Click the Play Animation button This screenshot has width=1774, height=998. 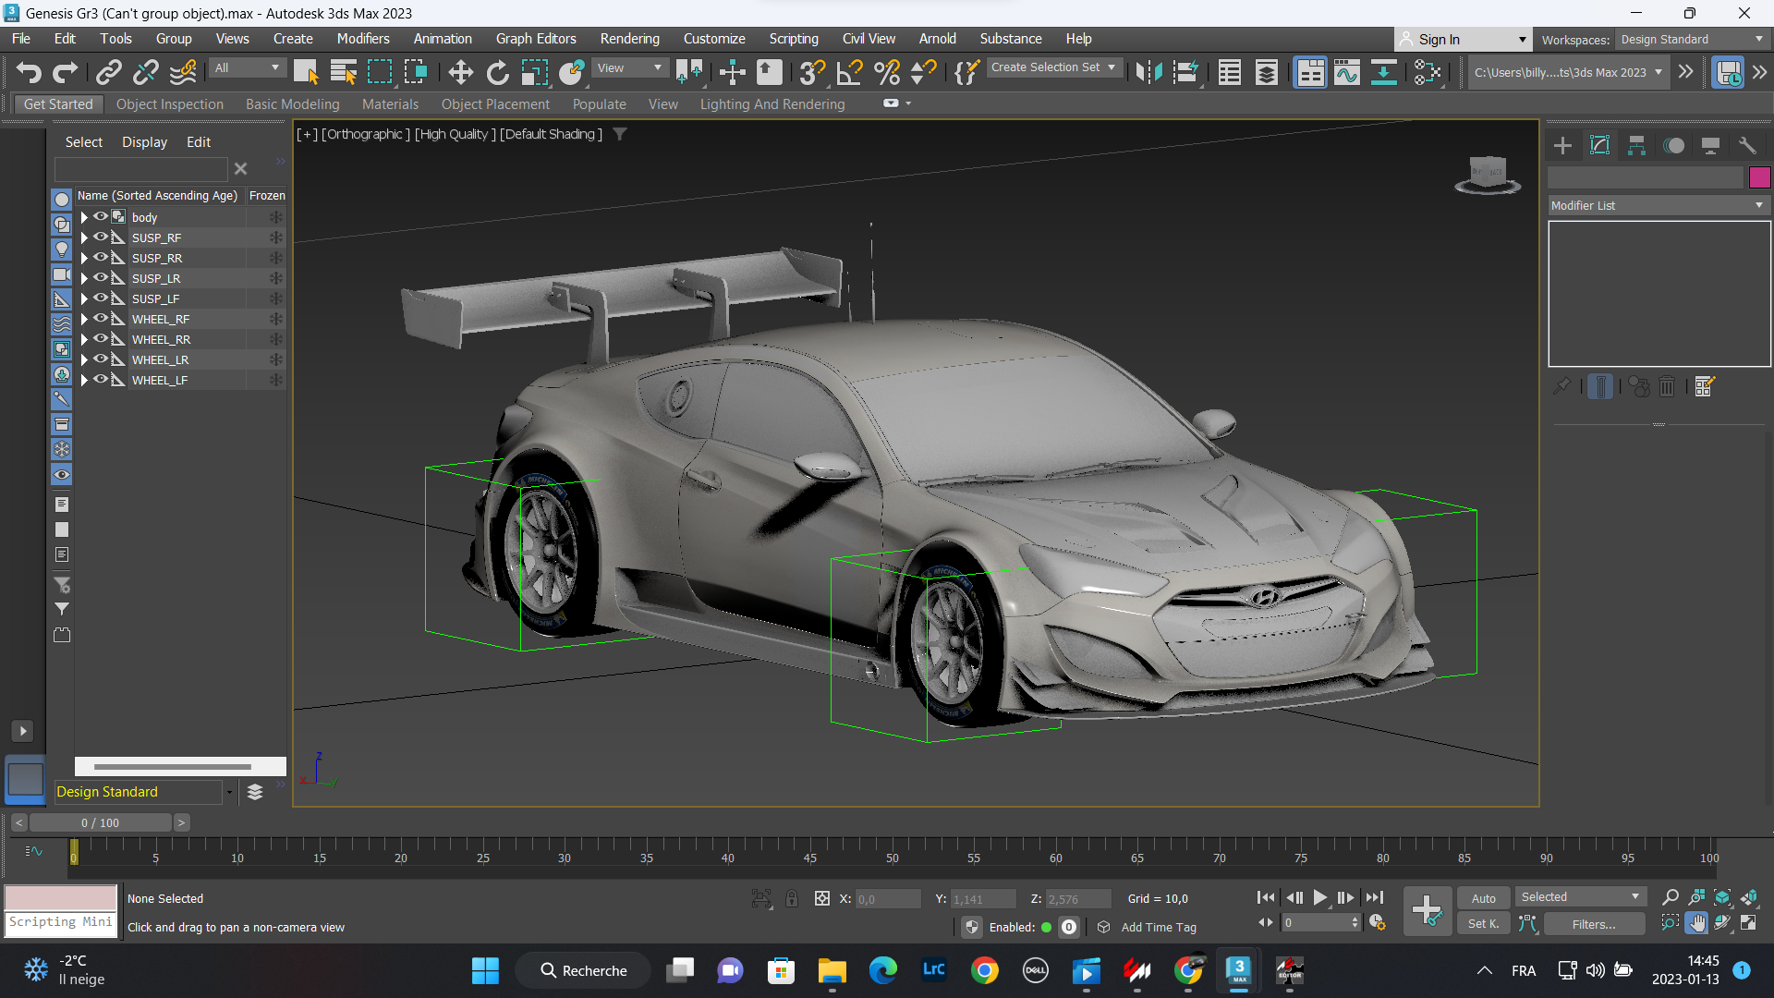coord(1320,897)
